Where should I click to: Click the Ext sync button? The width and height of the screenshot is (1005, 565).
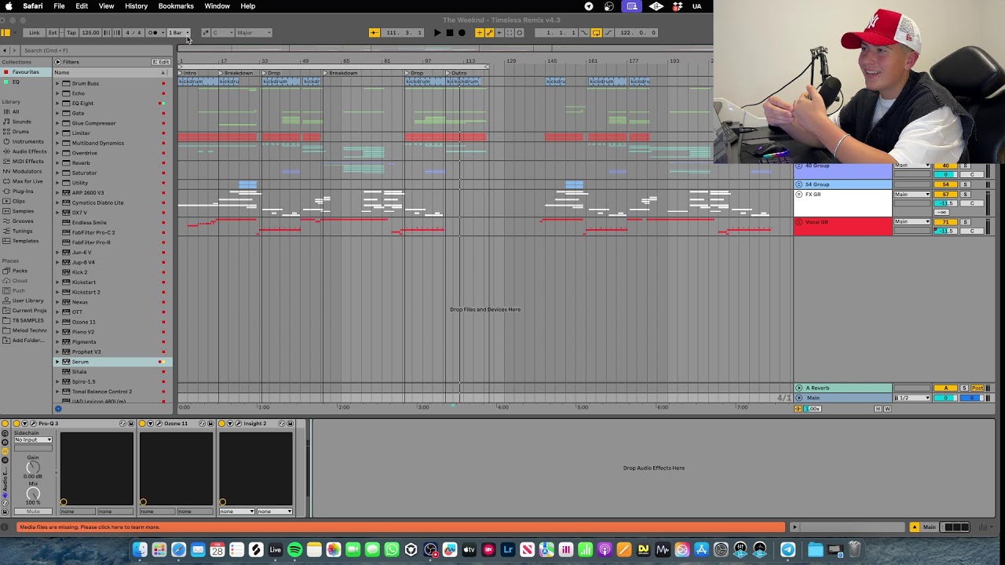pos(53,33)
